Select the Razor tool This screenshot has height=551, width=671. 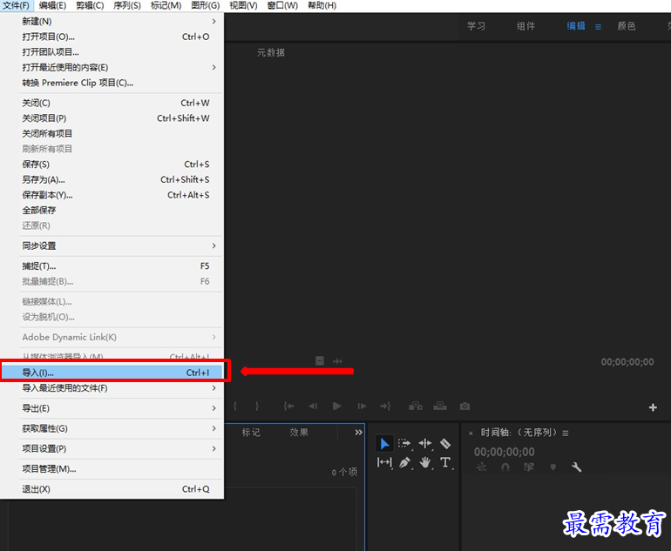coord(445,444)
